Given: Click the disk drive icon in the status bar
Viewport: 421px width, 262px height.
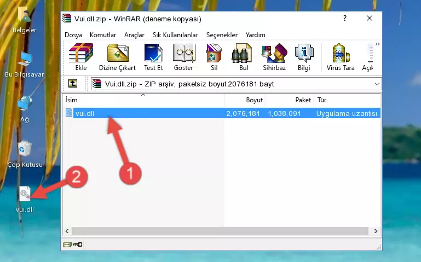Looking at the screenshot, I should (67, 244).
